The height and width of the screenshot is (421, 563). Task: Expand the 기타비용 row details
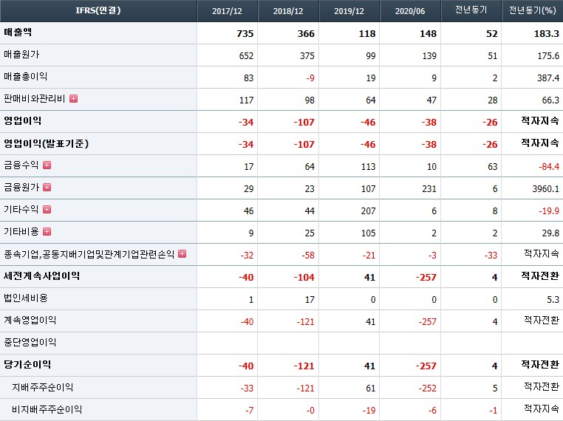click(47, 232)
